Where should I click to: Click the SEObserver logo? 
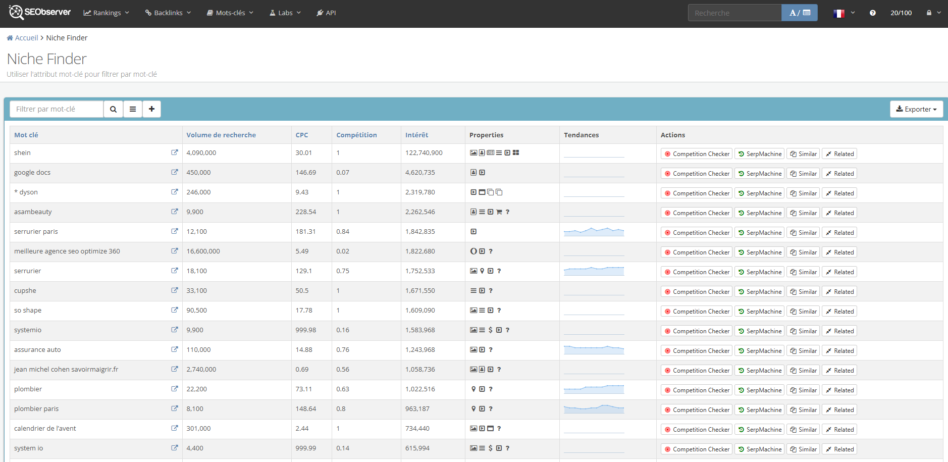40,12
